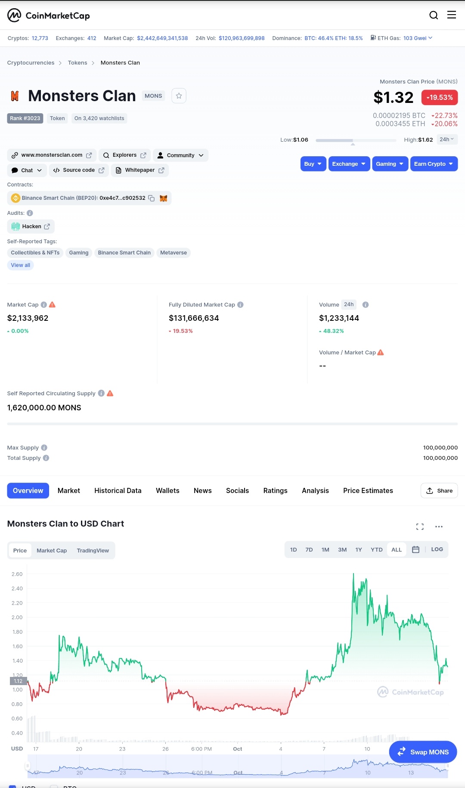Screen dimensions: 465x788
Task: Open chart more options ellipsis
Action: click(439, 527)
